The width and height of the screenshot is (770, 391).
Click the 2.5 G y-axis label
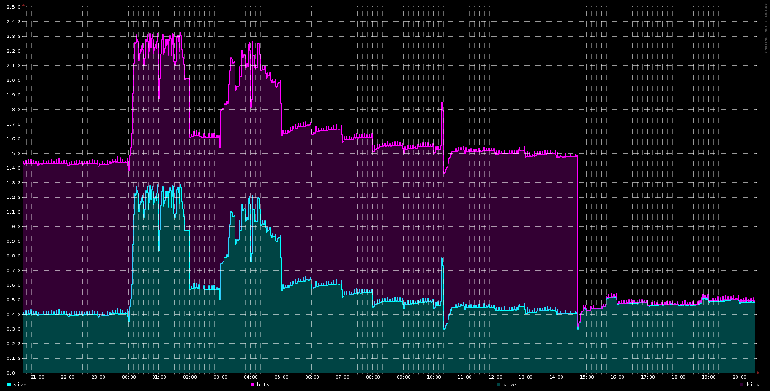tap(13, 7)
